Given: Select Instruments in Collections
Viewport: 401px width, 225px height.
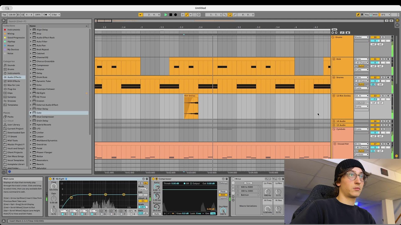Looking at the screenshot, I should point(13,30).
